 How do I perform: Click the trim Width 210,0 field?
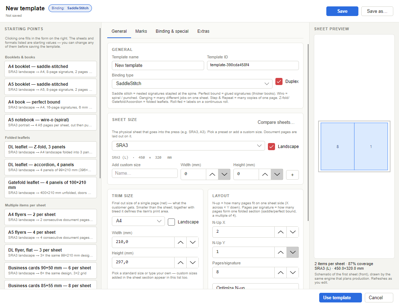coord(143,242)
